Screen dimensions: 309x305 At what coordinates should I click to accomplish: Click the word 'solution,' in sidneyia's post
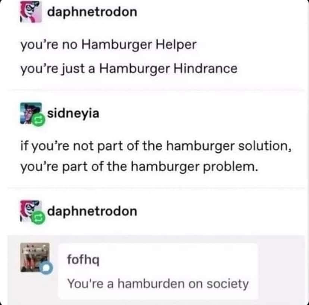pos(265,146)
